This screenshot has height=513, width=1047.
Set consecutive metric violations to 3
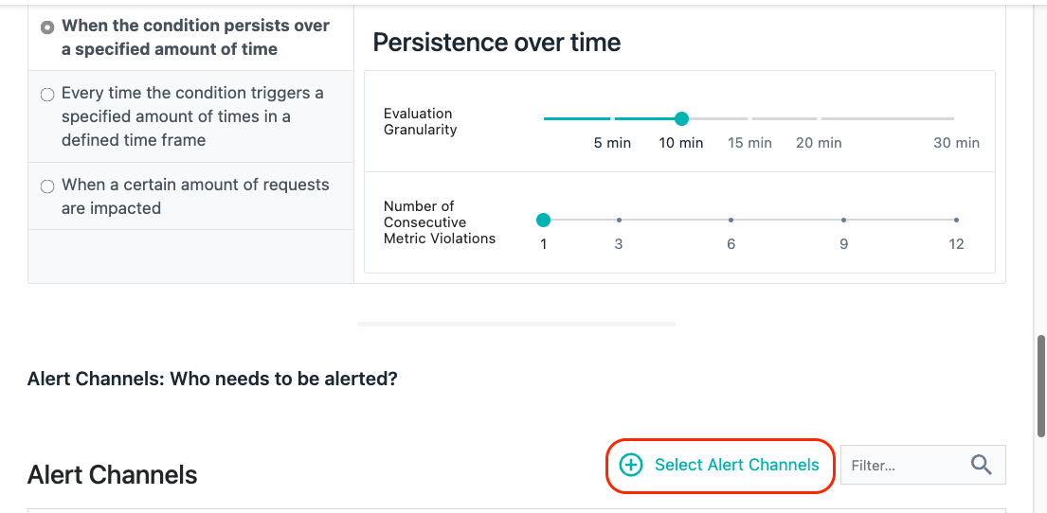619,221
